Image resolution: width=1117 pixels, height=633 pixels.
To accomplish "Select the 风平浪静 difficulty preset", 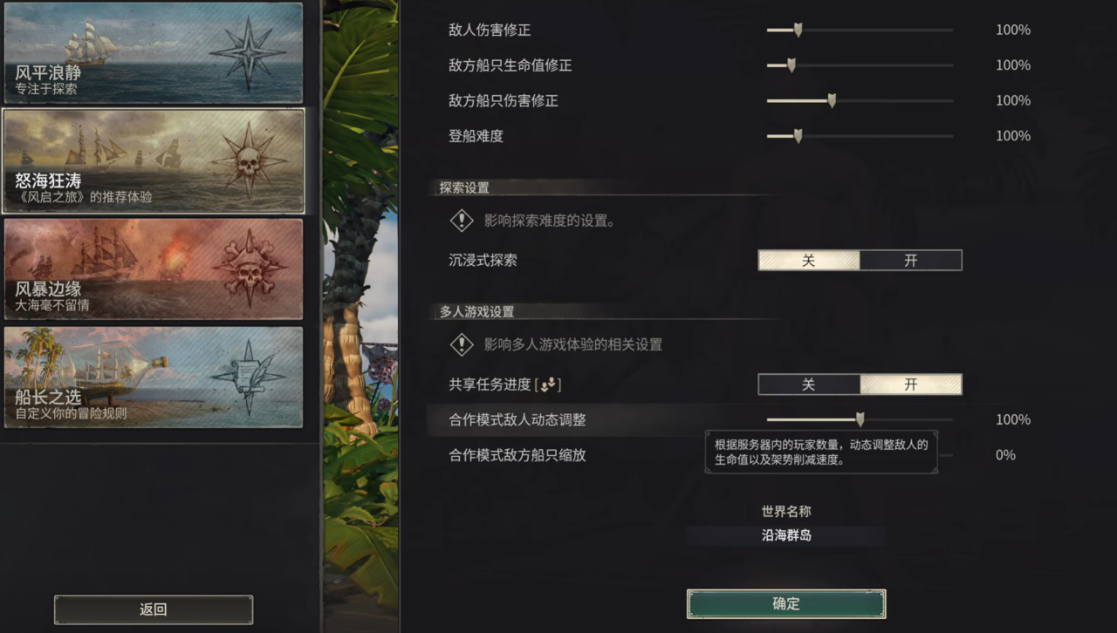I will click(x=154, y=53).
